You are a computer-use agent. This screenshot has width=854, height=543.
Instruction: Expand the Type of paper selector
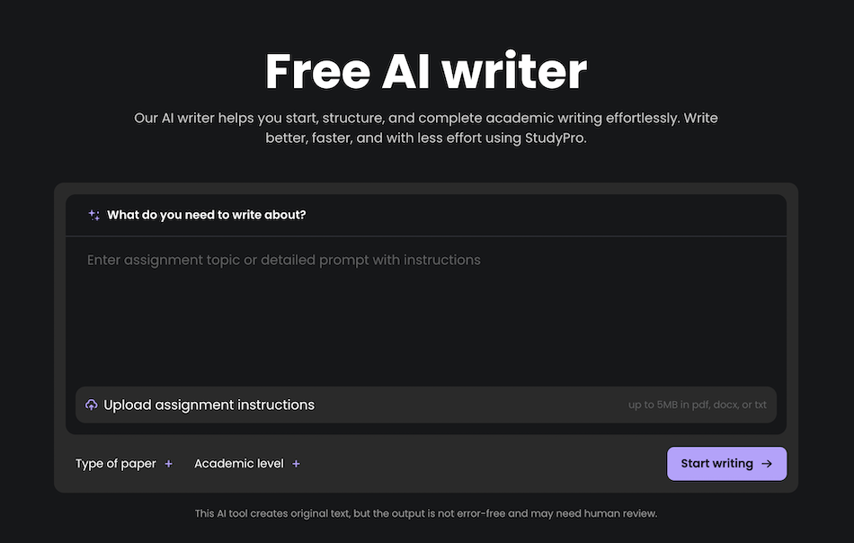(124, 464)
